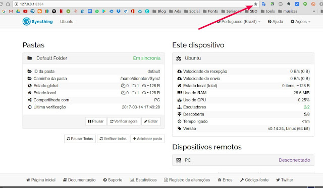The height and width of the screenshot is (188, 323).
Task: Click the browser home button
Action: (8, 4)
